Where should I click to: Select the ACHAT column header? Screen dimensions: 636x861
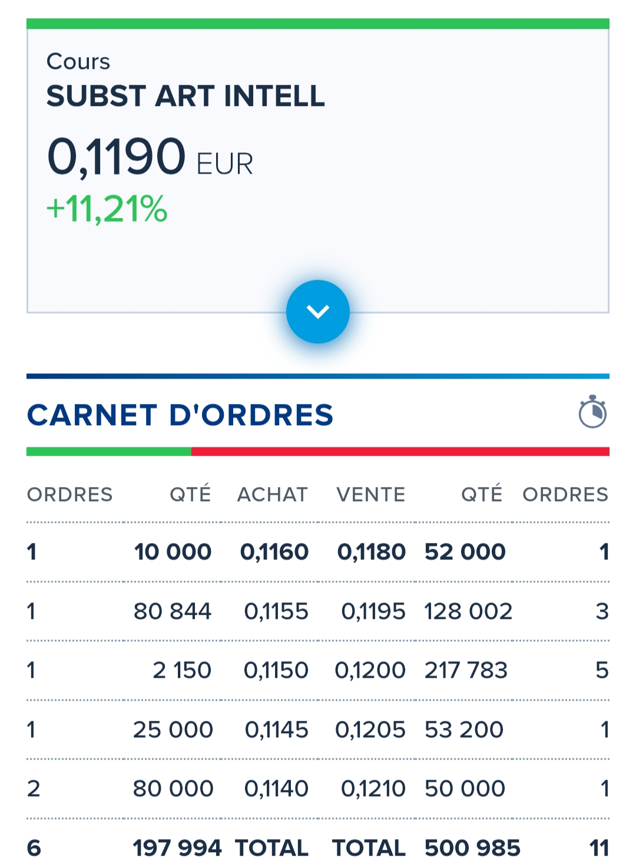[x=273, y=494]
